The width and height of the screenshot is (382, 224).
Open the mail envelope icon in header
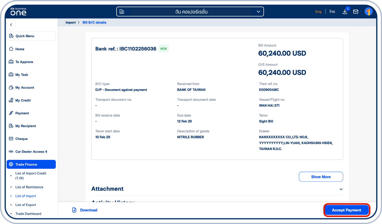(356, 11)
